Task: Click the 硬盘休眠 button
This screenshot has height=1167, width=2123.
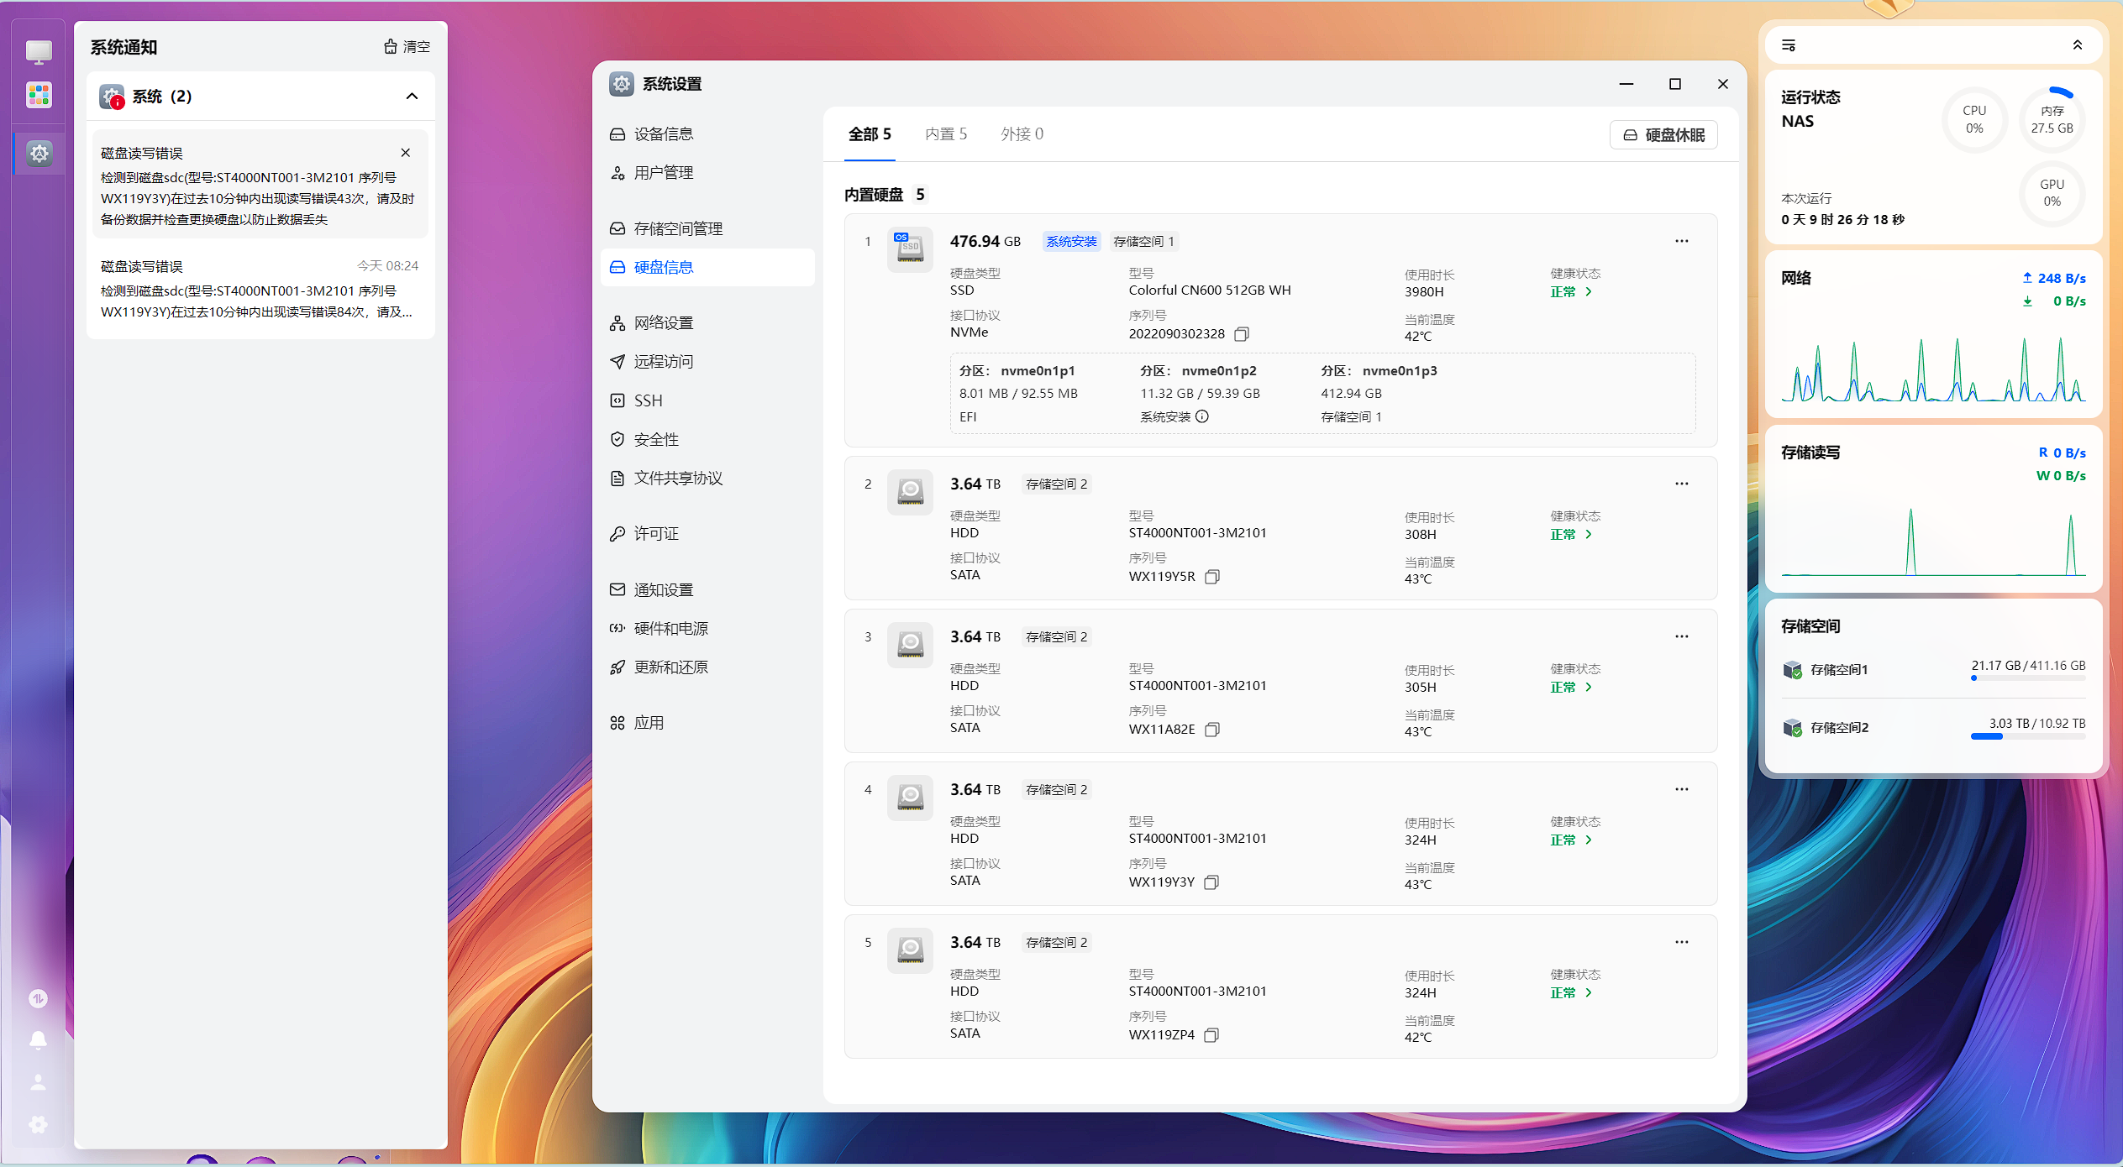Action: (x=1663, y=135)
